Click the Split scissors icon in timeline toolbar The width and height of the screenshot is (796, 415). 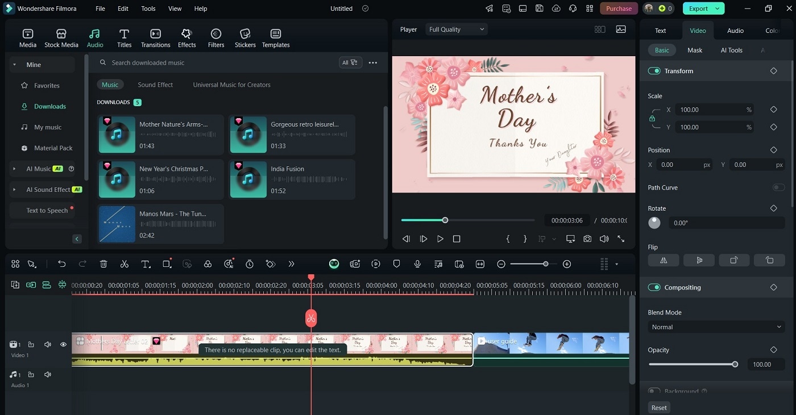pos(125,264)
